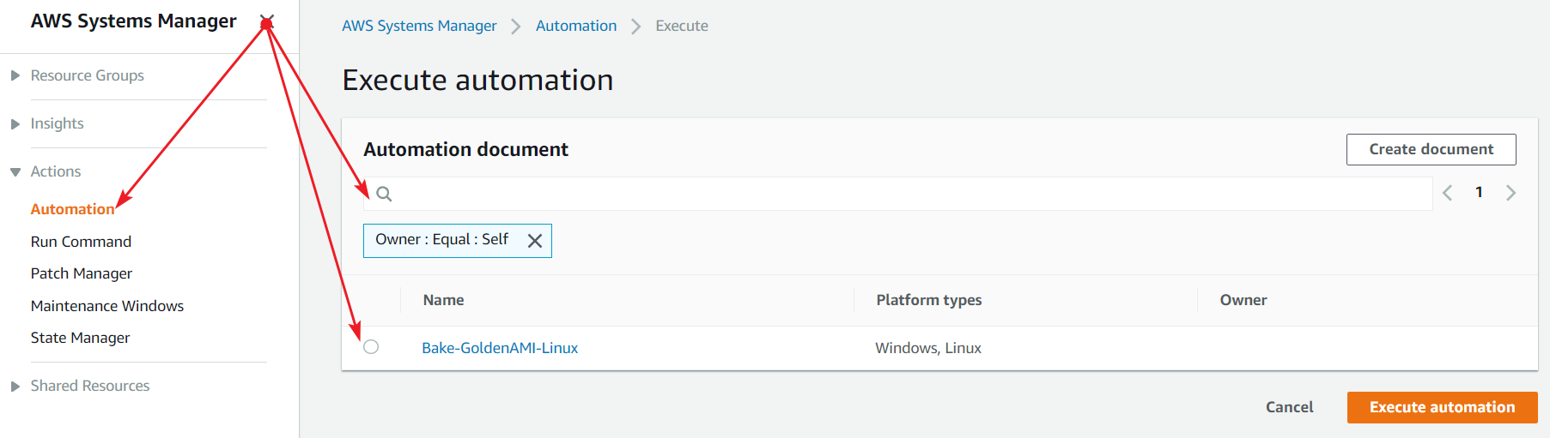Close the AWS Systems Manager sidebar
This screenshot has width=1550, height=438.
pos(267,21)
